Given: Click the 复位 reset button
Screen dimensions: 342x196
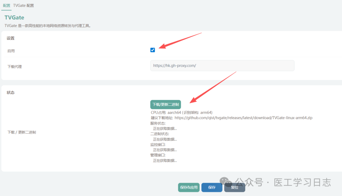Looking at the screenshot, I should coord(235,187).
